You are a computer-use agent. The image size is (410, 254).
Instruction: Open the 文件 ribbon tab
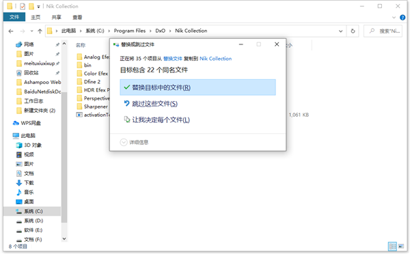[14, 17]
